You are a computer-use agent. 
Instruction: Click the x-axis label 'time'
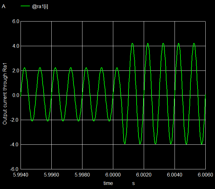tap(108, 183)
